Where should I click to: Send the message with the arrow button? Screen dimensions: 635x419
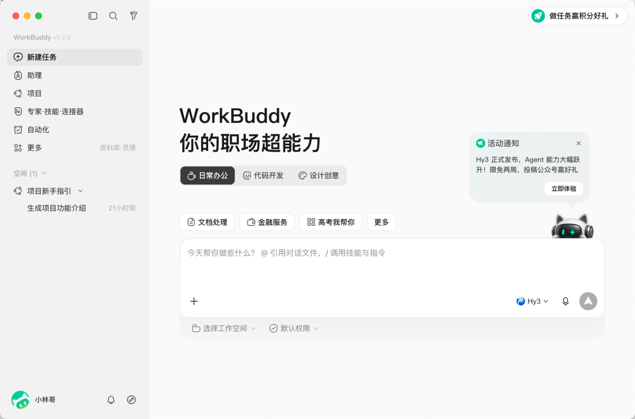pos(588,301)
